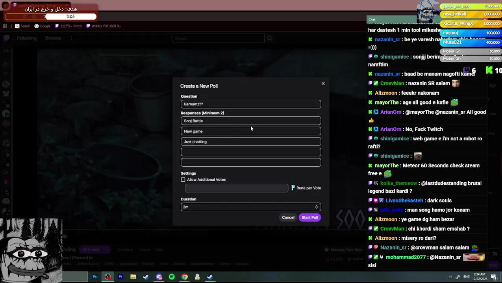Click Manage Your Sub button
Screen dimensions: 502x283
pos(343,250)
